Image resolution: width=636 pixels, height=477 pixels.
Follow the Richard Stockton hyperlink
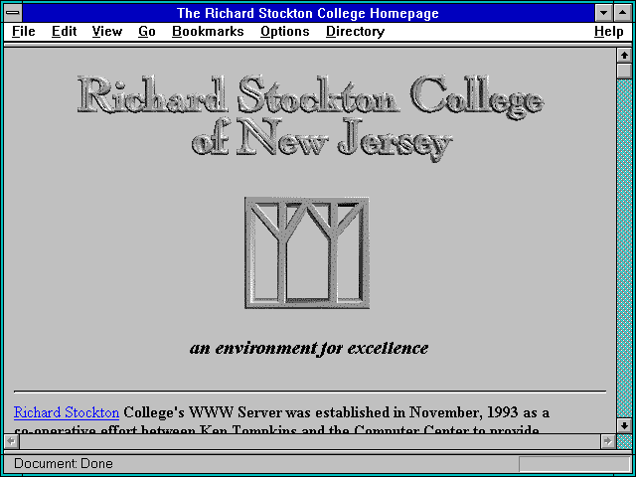click(67, 412)
